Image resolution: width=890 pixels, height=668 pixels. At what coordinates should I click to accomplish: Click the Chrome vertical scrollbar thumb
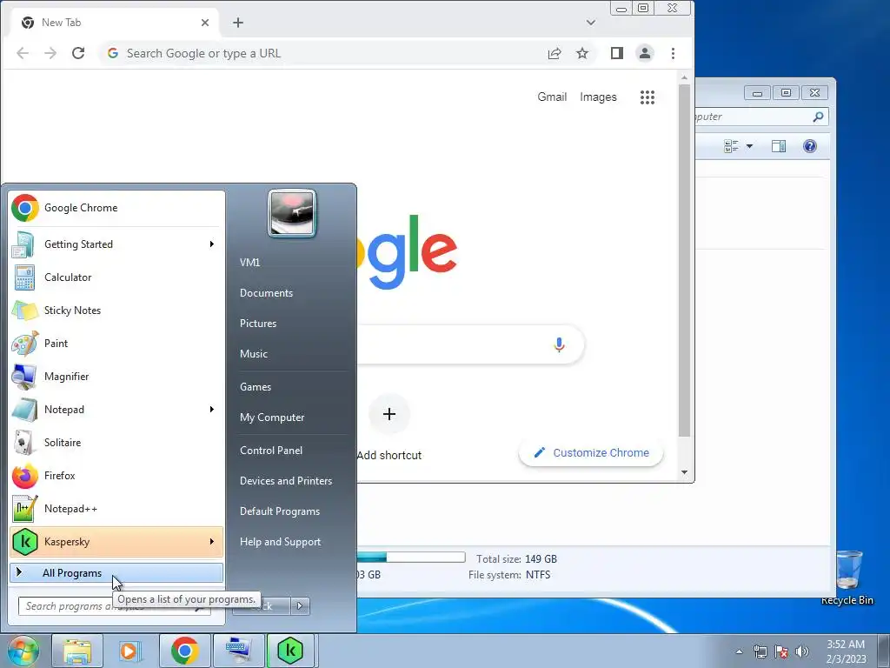tap(685, 260)
